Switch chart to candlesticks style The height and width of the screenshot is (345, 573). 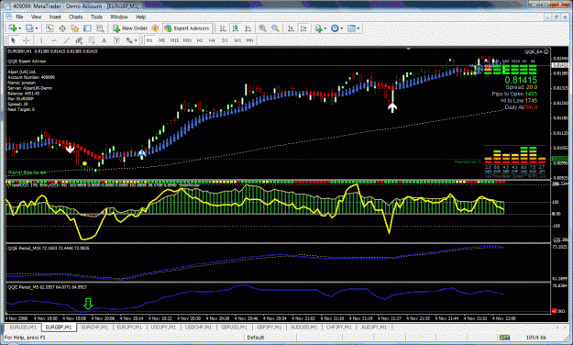pyautogui.click(x=236, y=28)
